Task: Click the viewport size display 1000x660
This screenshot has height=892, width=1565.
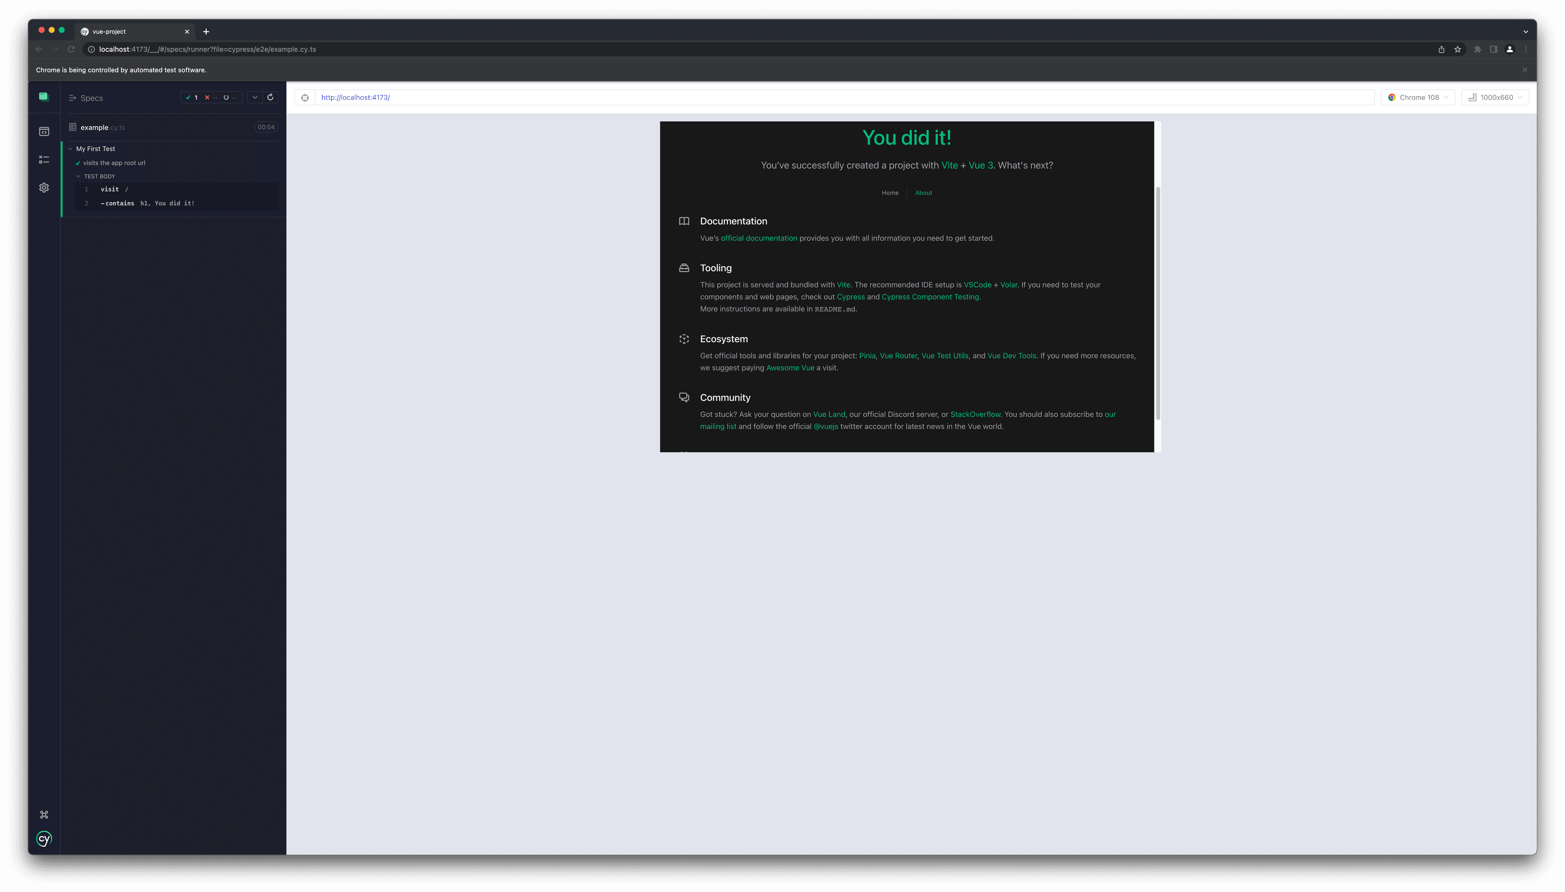Action: pyautogui.click(x=1495, y=97)
